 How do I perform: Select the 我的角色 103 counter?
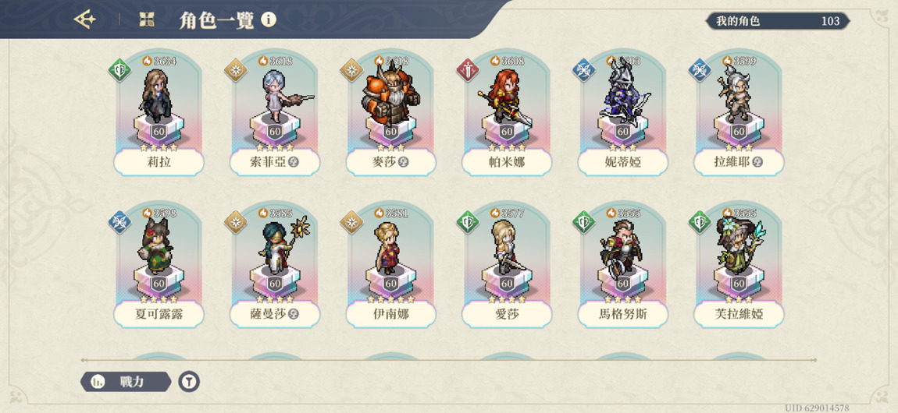point(778,21)
